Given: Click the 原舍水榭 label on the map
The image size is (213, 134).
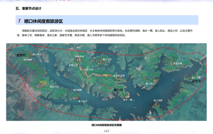Looking at the screenshot, I should click(177, 63).
